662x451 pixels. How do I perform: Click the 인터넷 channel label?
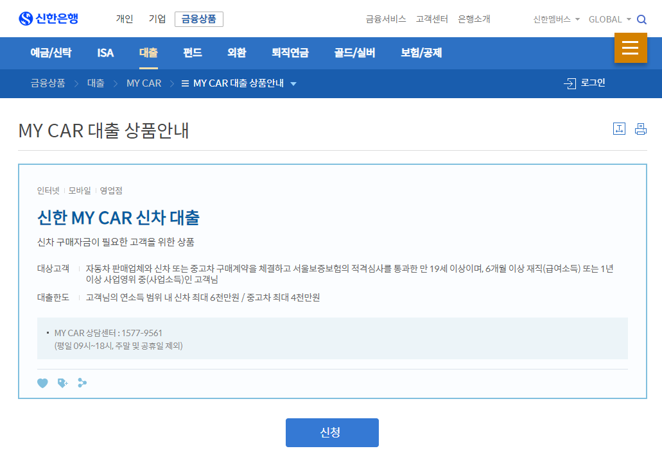(x=48, y=191)
